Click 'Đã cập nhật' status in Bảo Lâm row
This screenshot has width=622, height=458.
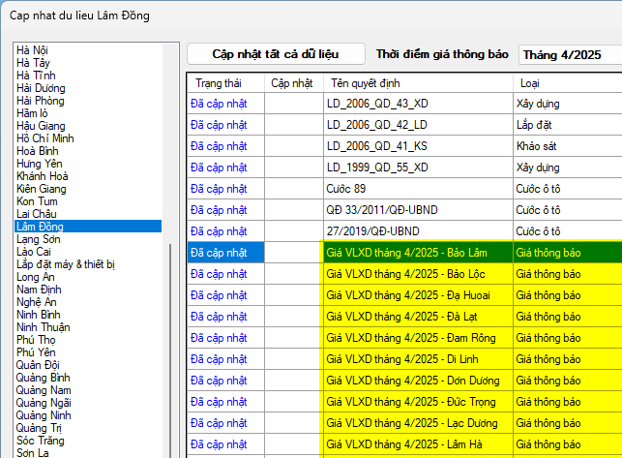[225, 252]
